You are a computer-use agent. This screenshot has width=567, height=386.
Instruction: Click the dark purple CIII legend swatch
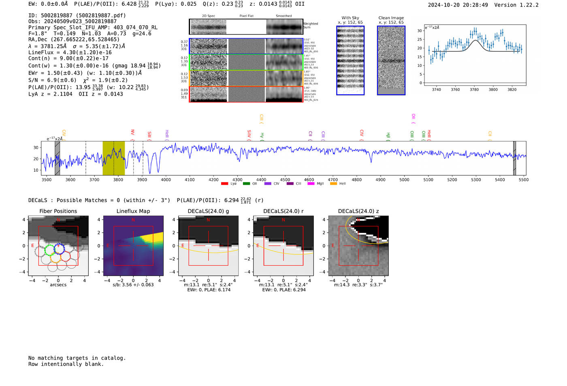(290, 183)
